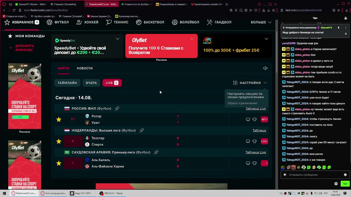Open emoji picker in chat input
Image resolution: width=351 pixels, height=197 pixels.
tap(345, 175)
